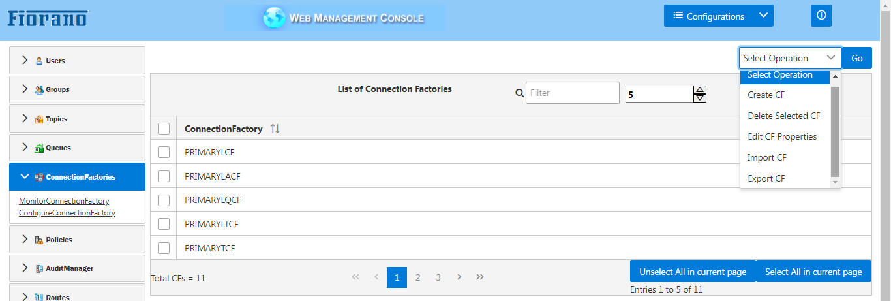891x301 pixels.
Task: Open the Configurations dropdown
Action: [719, 16]
